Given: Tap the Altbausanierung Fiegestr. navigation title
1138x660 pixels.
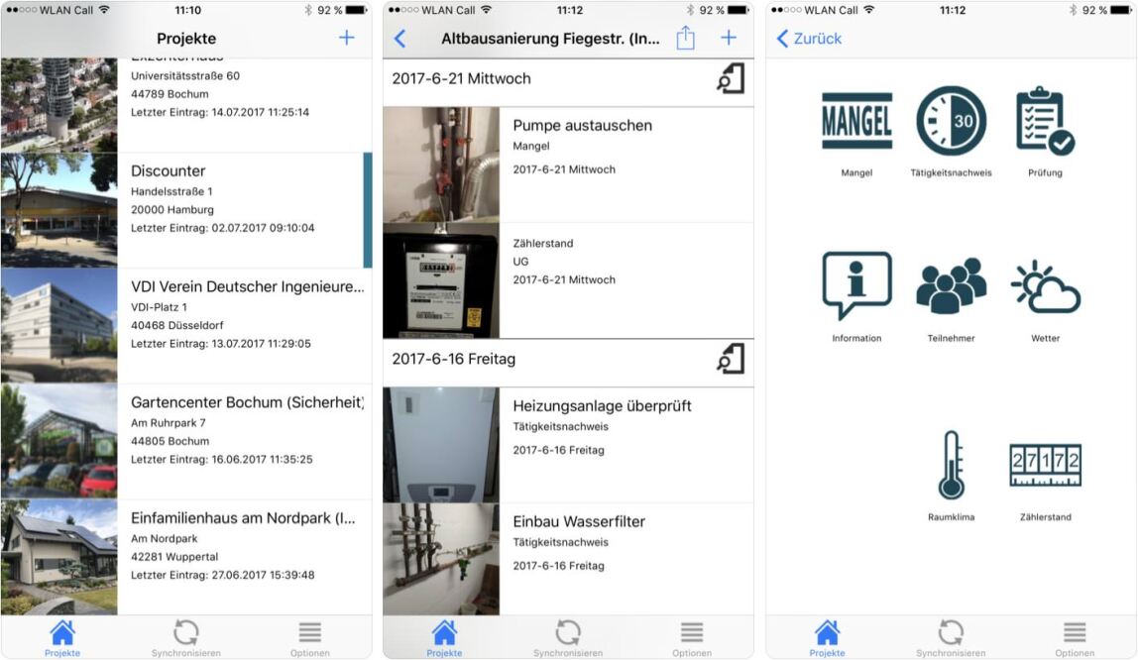Looking at the screenshot, I should [x=551, y=39].
